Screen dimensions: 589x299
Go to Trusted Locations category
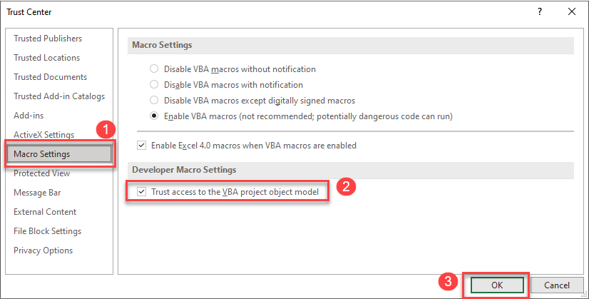tap(47, 58)
